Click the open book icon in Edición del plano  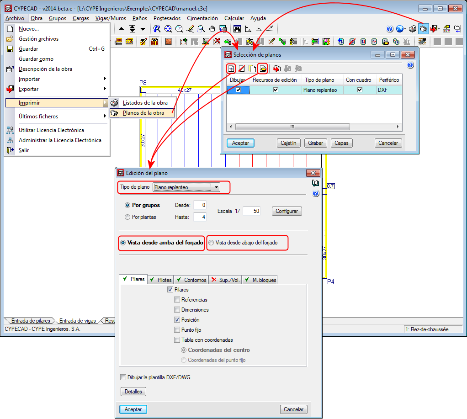click(x=315, y=183)
